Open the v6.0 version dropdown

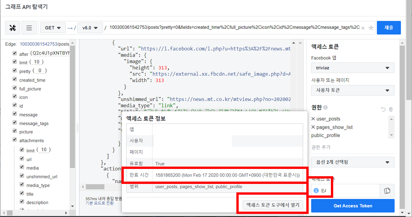[x=90, y=28]
